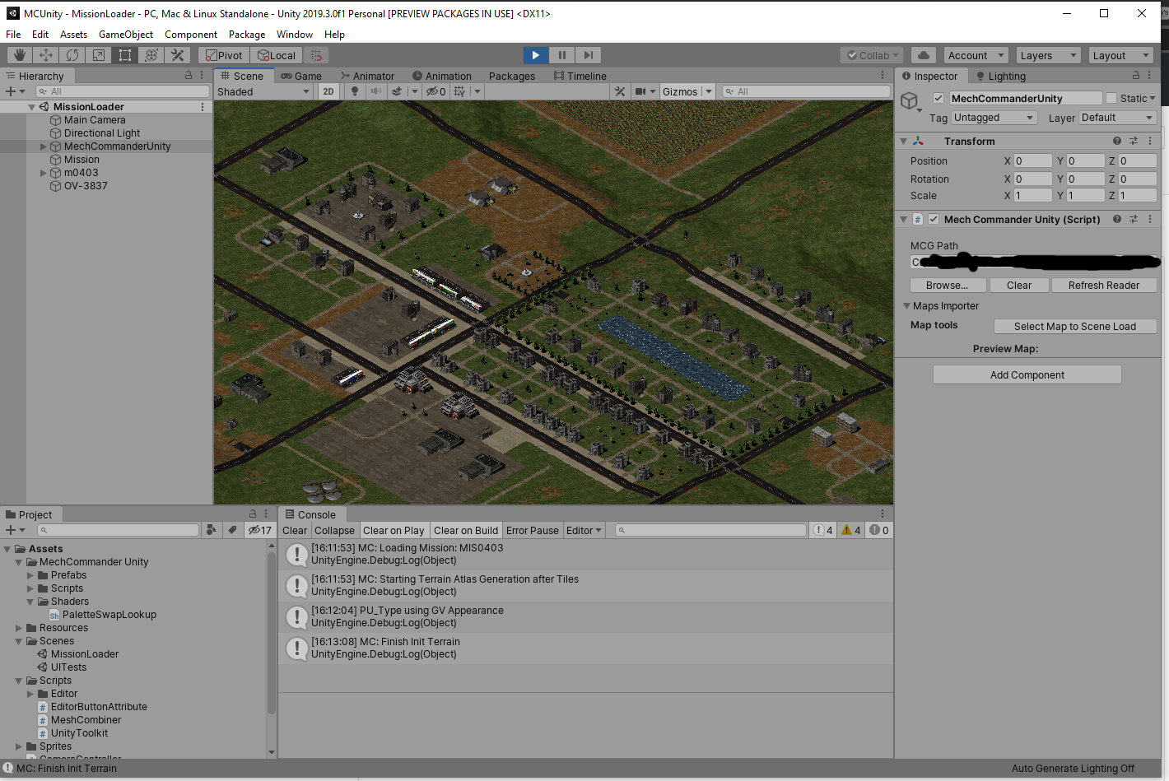Lock the Hierarchy panel

(189, 75)
